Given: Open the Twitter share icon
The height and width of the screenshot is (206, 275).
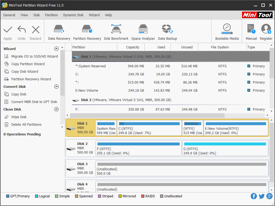Looking at the screenshot, I should tap(261, 196).
